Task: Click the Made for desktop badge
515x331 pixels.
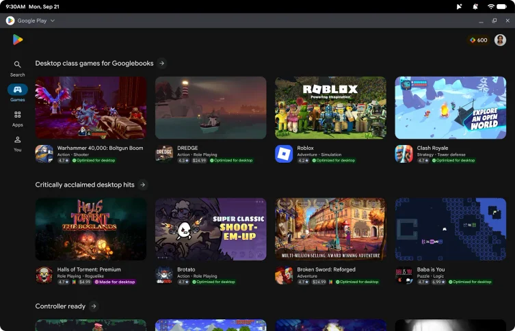Action: click(115, 282)
